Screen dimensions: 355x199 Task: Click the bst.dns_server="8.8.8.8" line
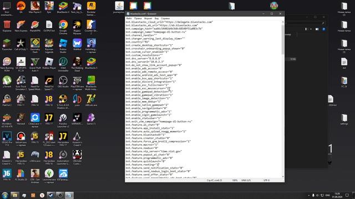(144, 59)
